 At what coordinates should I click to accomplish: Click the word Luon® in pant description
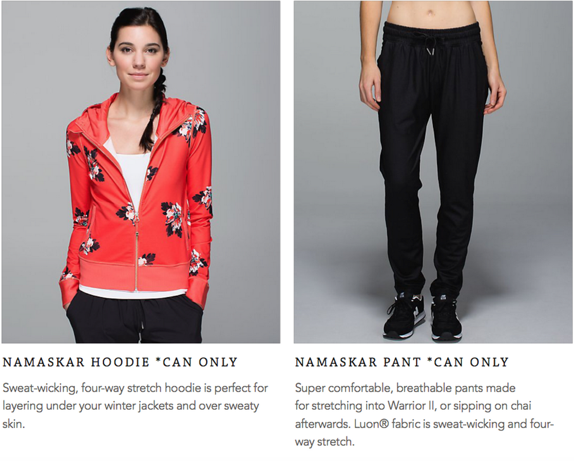371,424
